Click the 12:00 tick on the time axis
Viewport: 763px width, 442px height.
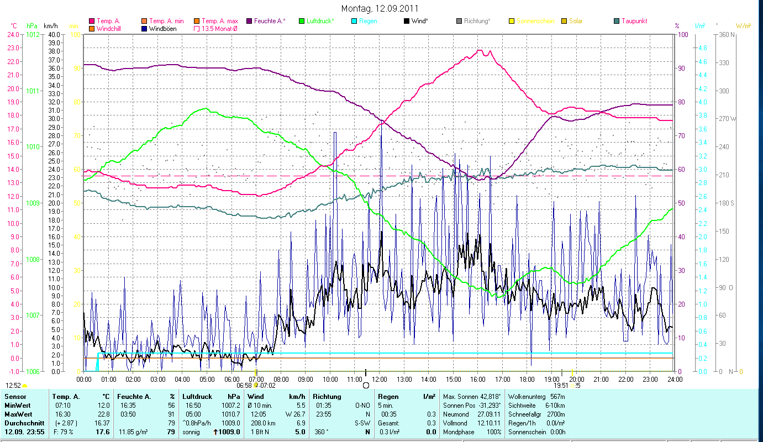click(380, 380)
